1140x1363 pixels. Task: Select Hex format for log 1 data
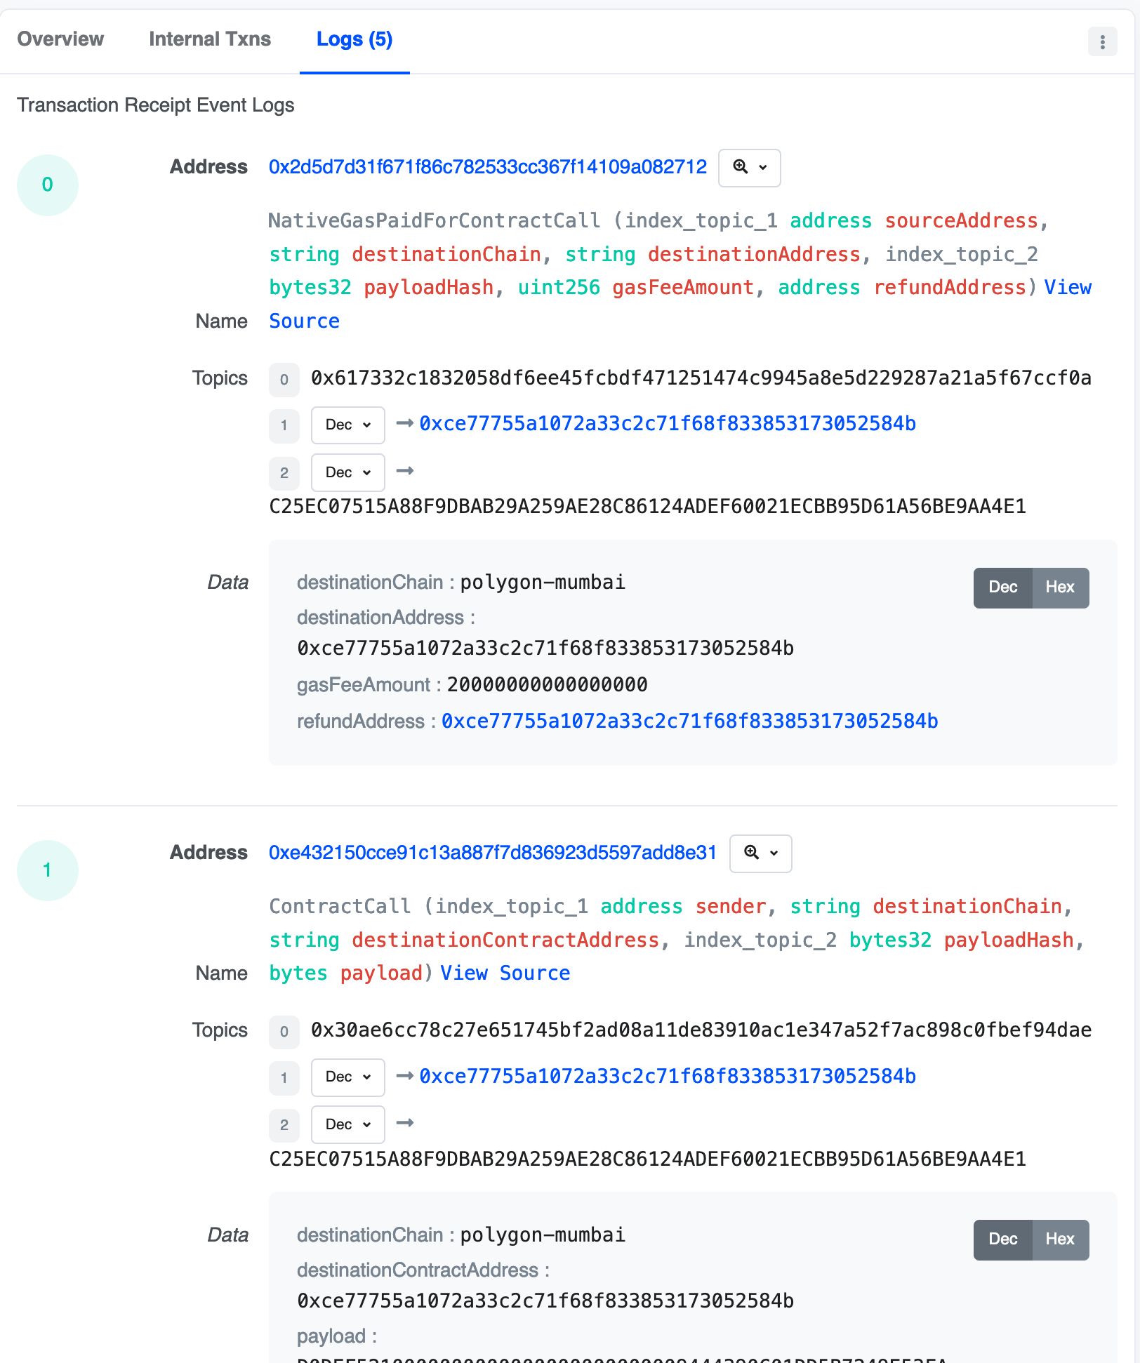tap(1060, 1239)
